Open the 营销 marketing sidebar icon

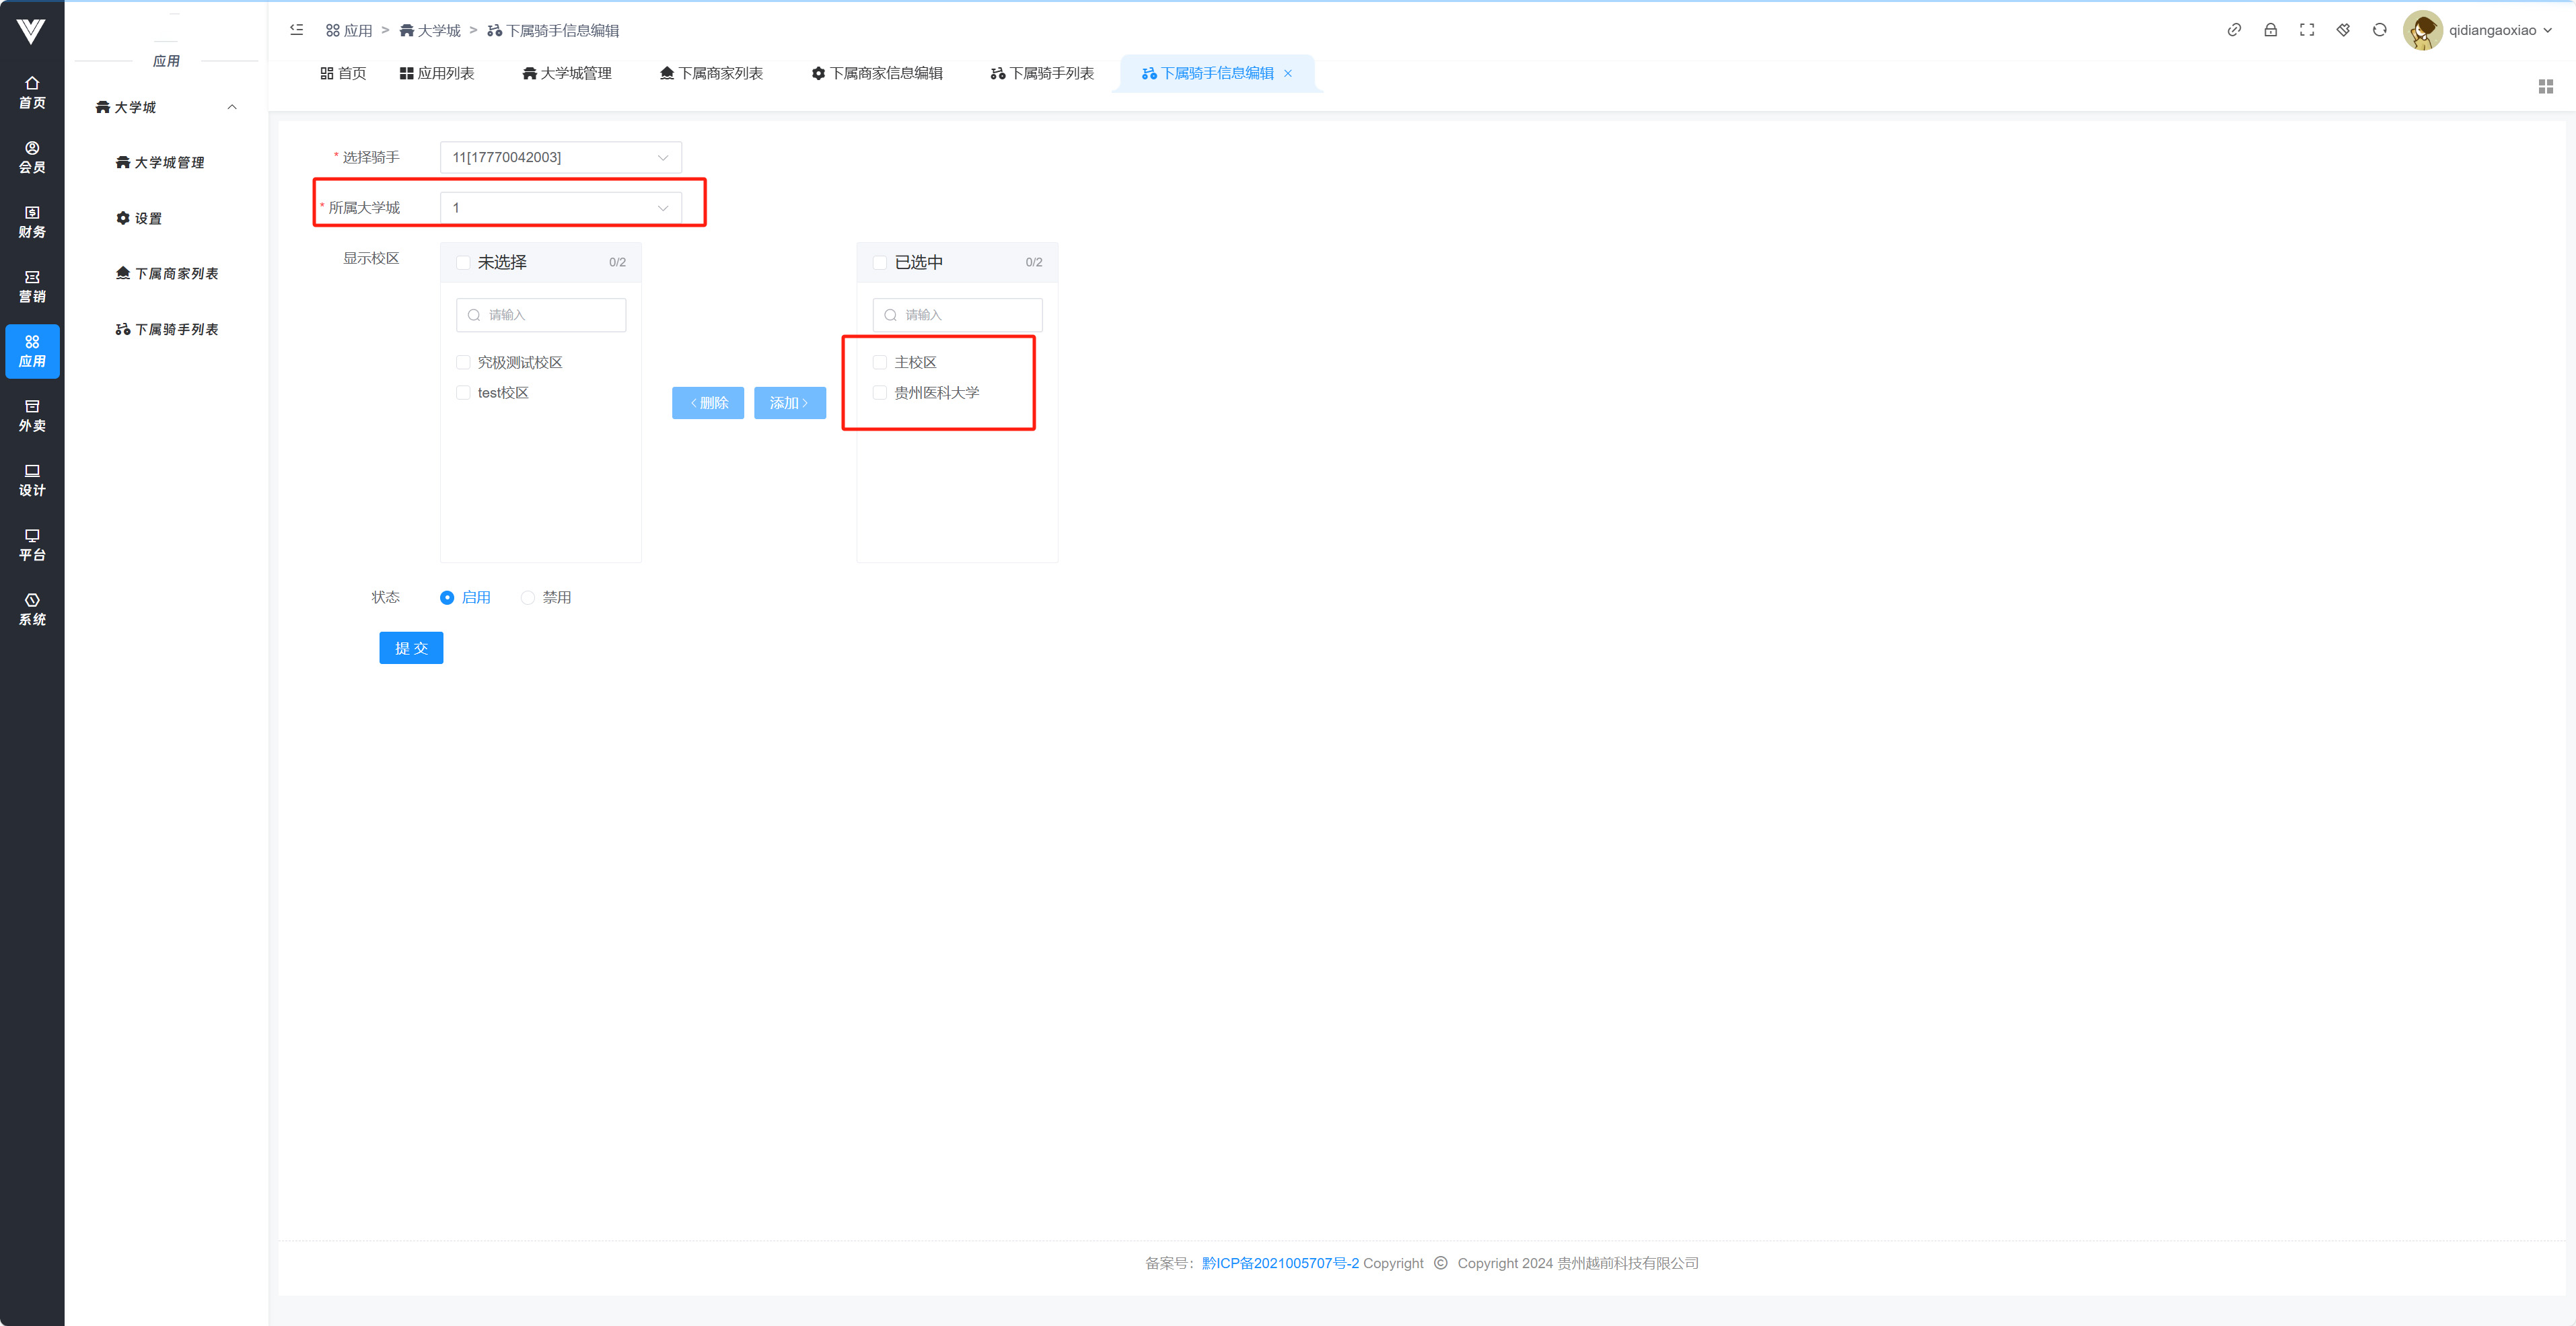(x=32, y=286)
